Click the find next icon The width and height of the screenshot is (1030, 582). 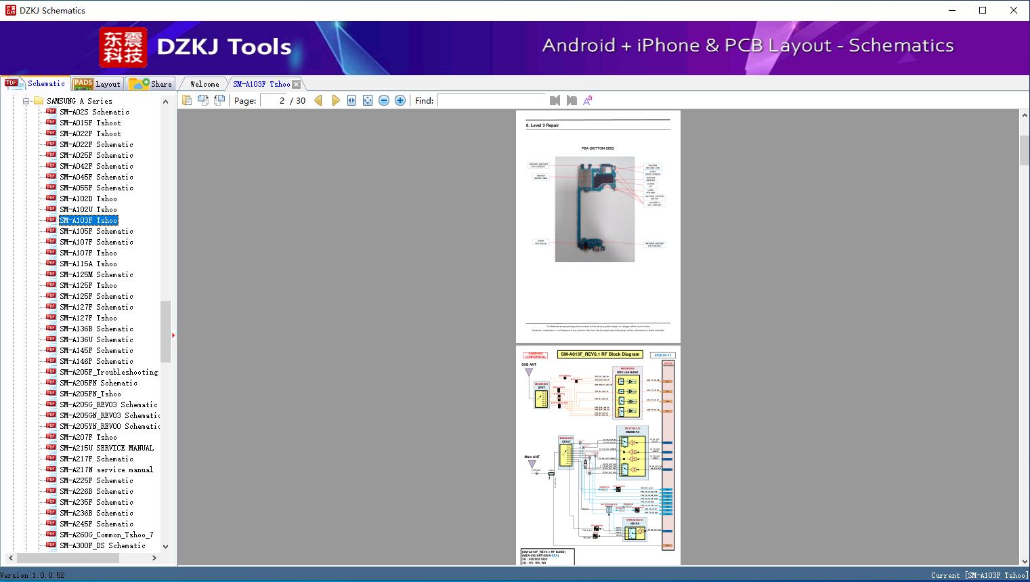tap(572, 100)
